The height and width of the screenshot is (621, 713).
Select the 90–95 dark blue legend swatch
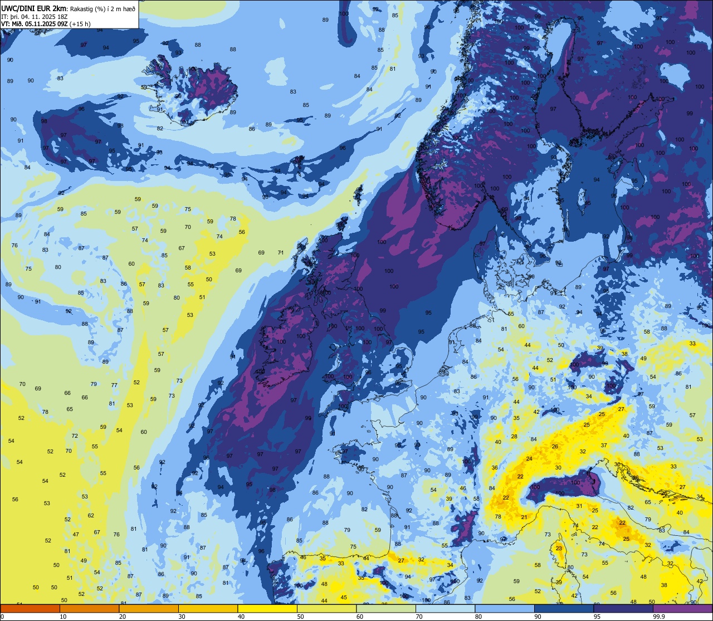(564, 609)
